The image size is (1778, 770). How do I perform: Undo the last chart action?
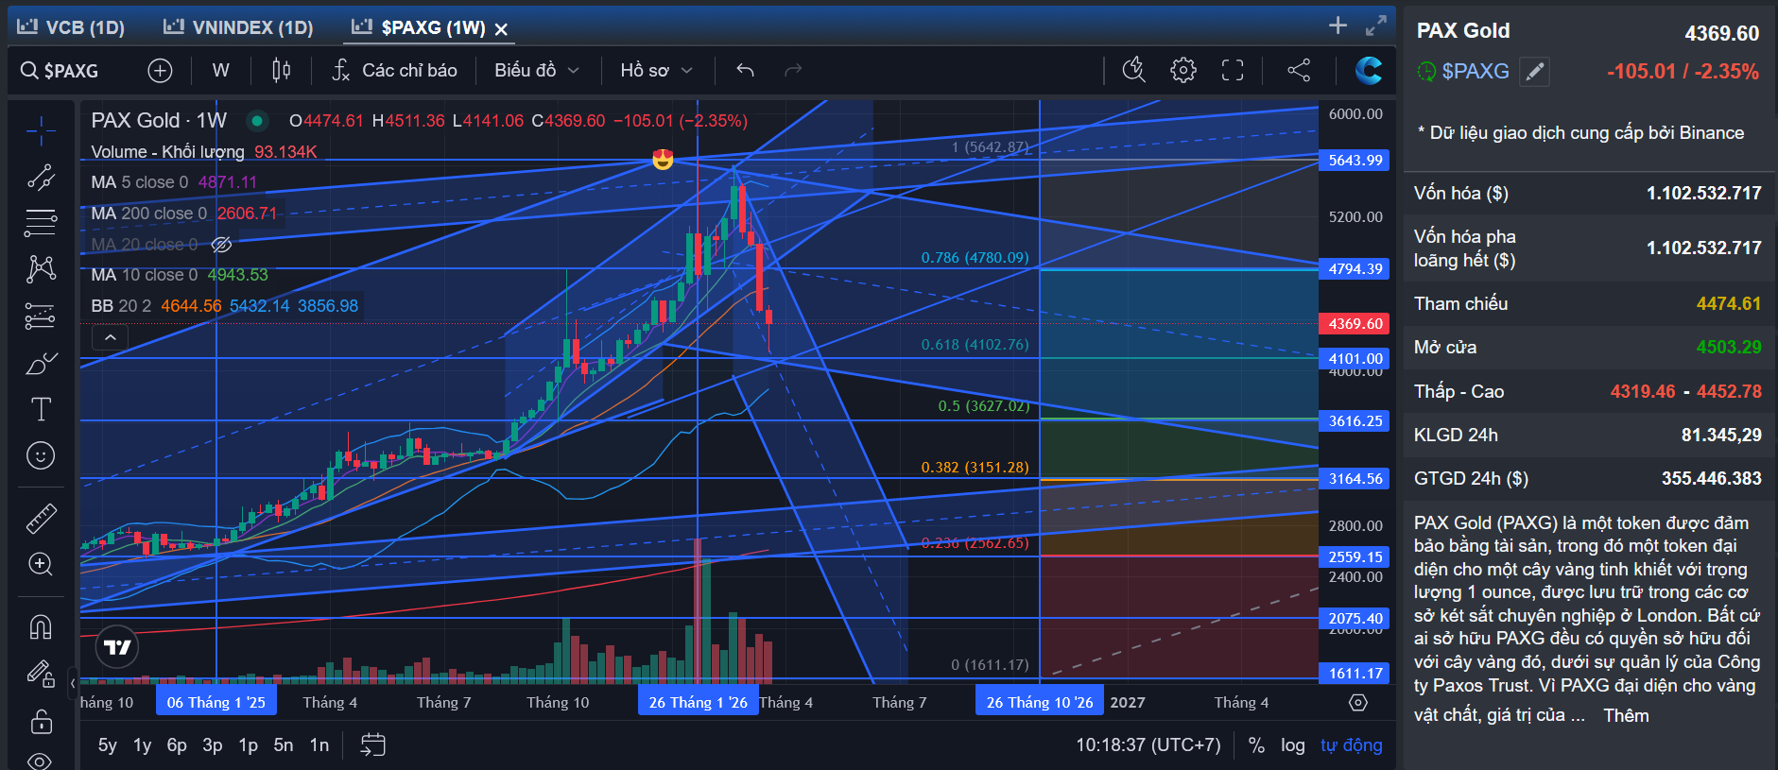tap(745, 71)
